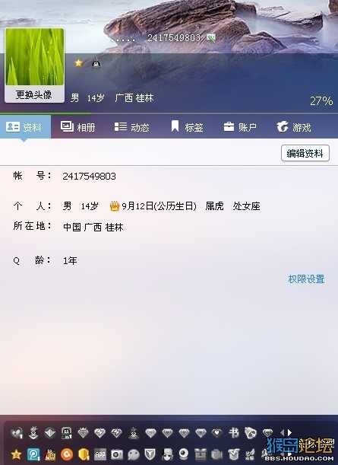Click the gold star level icon near avatar
The image size is (338, 465).
78,63
